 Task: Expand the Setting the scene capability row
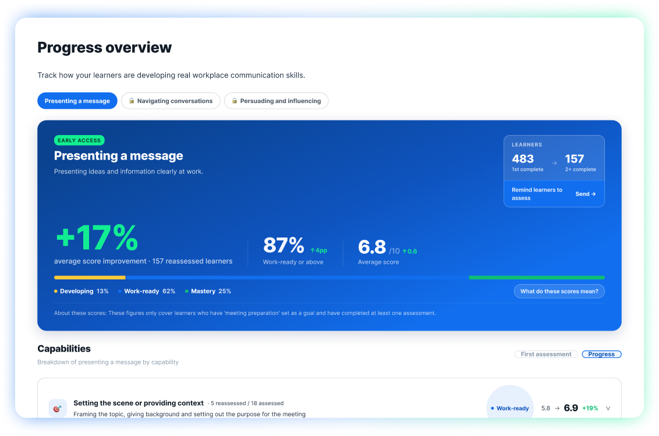[608, 408]
